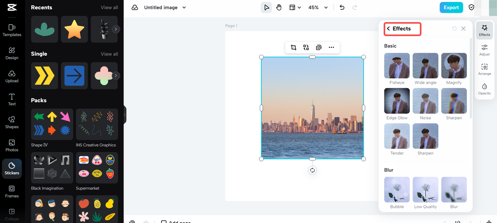Click the Untitled image title
Image resolution: width=497 pixels, height=223 pixels.
click(x=161, y=7)
